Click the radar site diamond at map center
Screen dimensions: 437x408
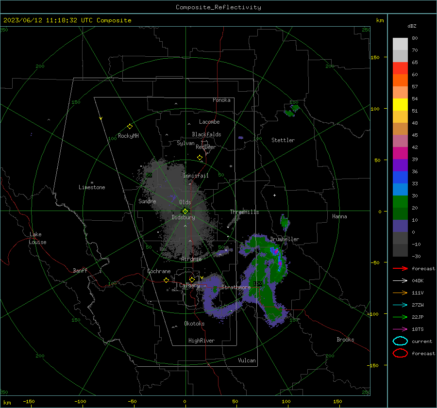tap(185, 211)
